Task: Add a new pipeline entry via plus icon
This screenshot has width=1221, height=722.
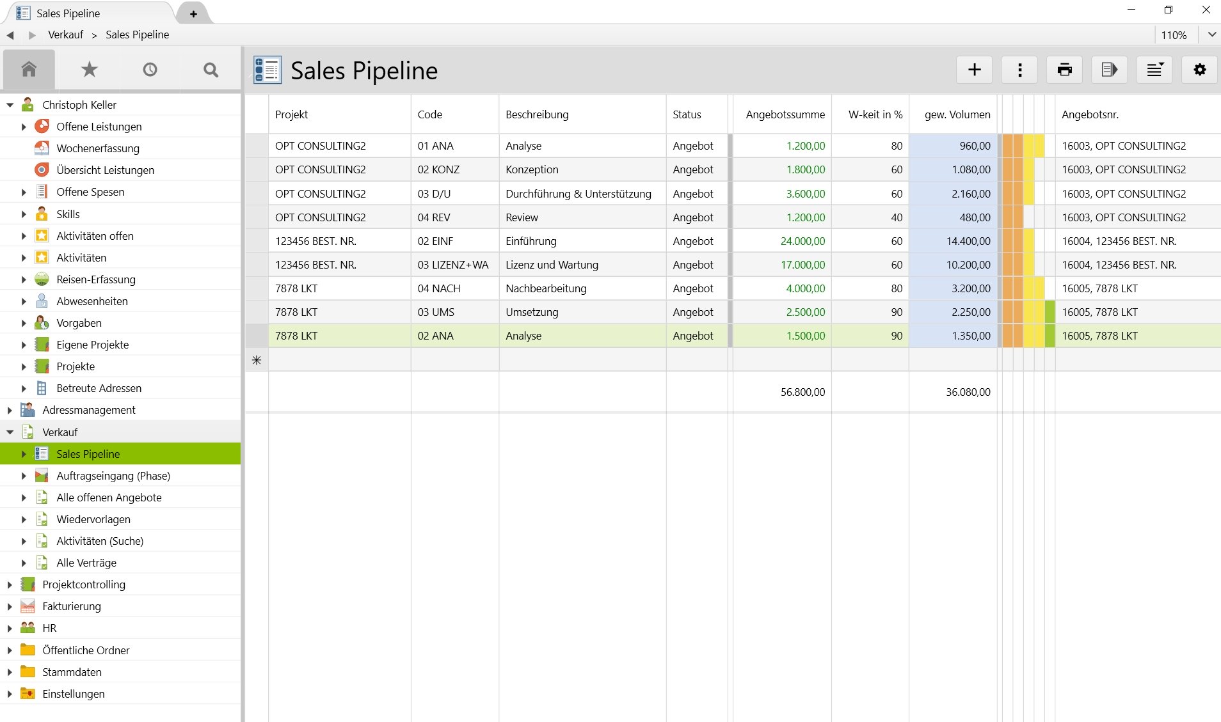Action: [973, 69]
